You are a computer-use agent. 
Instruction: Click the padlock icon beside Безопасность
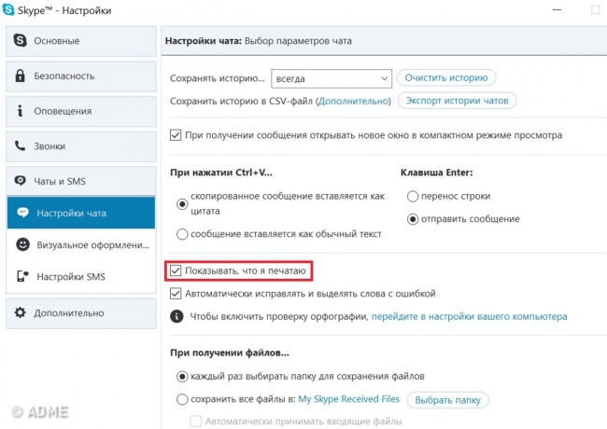coord(21,76)
